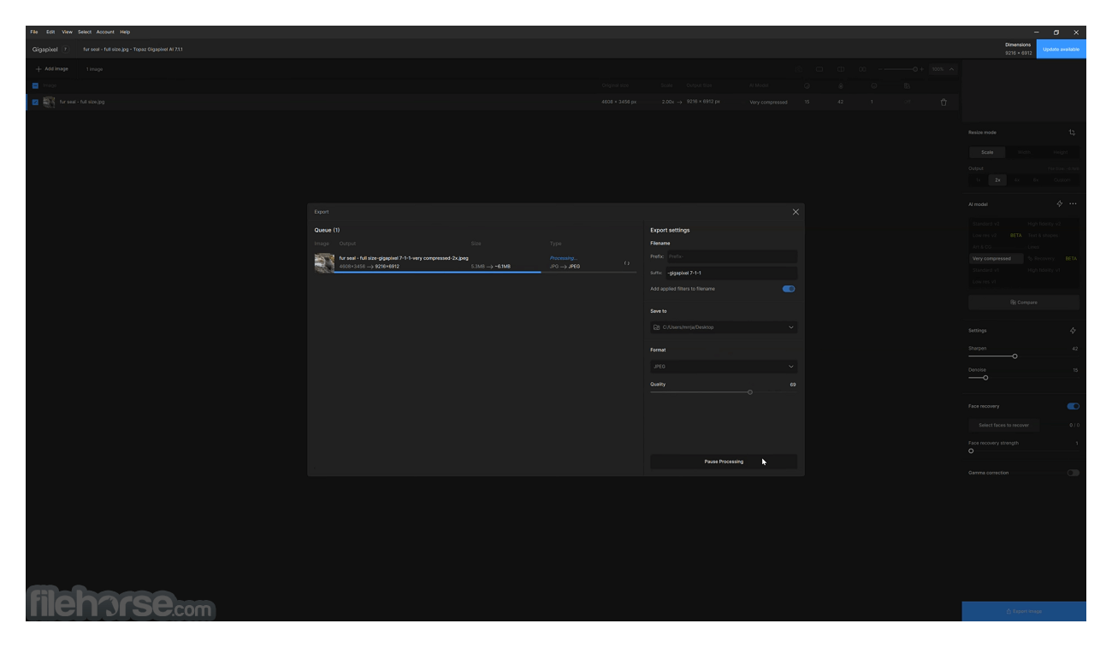Open the View menu

click(x=67, y=32)
